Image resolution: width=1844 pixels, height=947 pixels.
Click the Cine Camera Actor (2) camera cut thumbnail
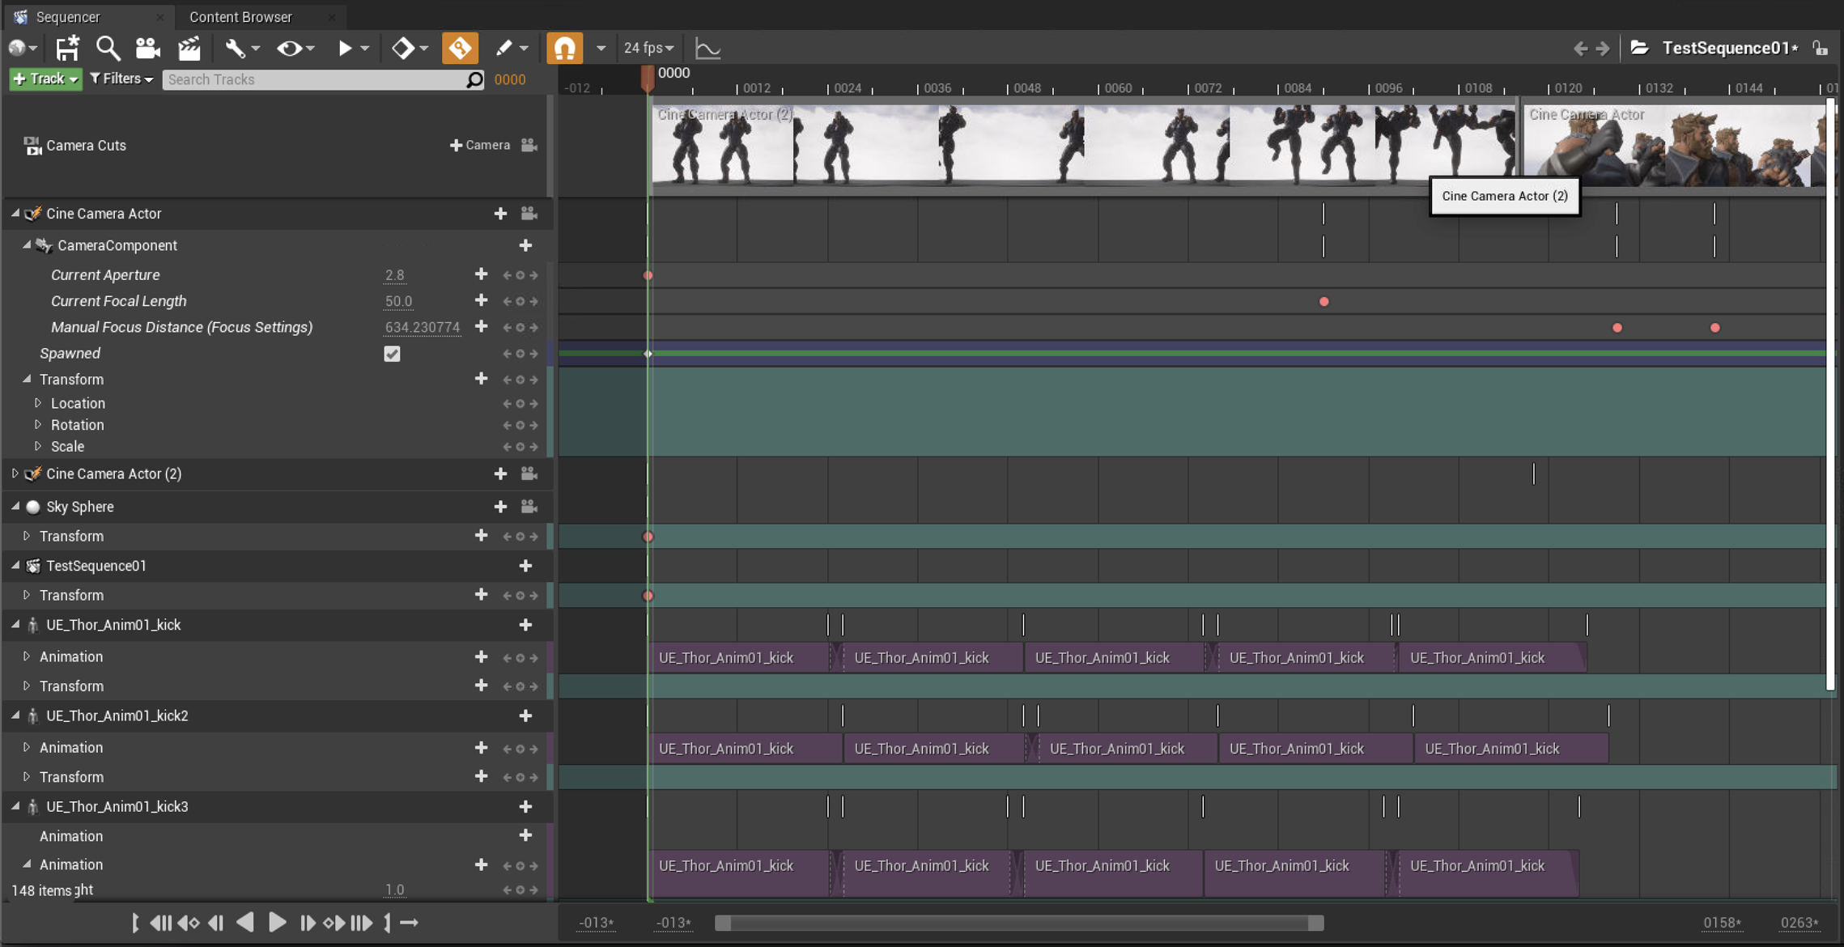pyautogui.click(x=1083, y=146)
